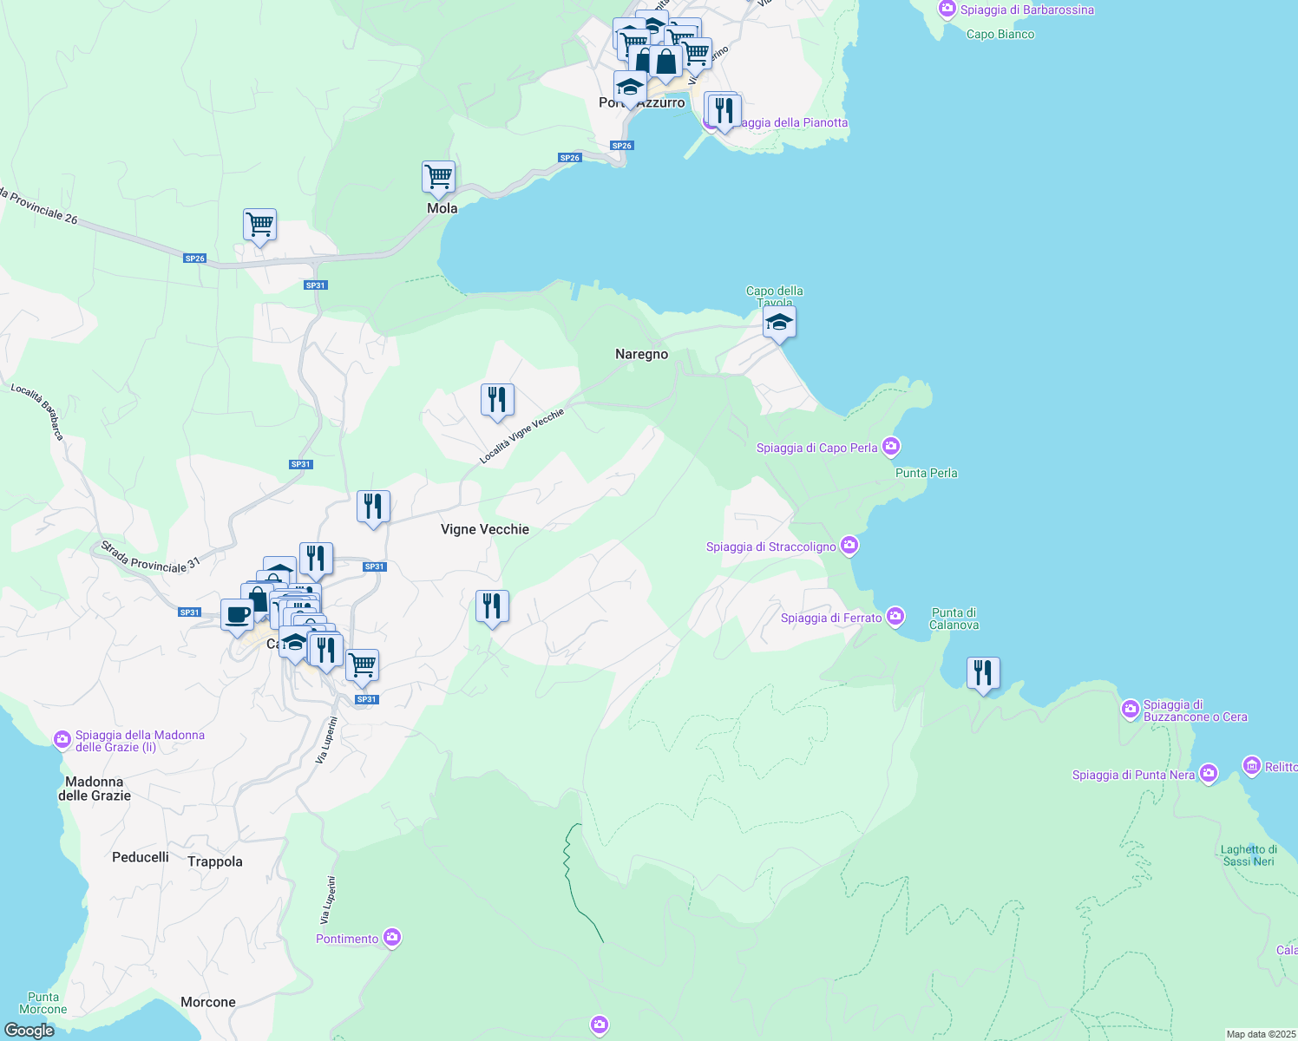Image resolution: width=1298 pixels, height=1041 pixels.
Task: Click the restaurant marker west of Vigne Vecchie label
Action: point(373,507)
